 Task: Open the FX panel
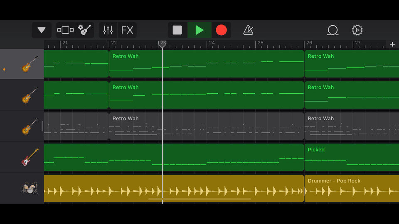tap(127, 30)
